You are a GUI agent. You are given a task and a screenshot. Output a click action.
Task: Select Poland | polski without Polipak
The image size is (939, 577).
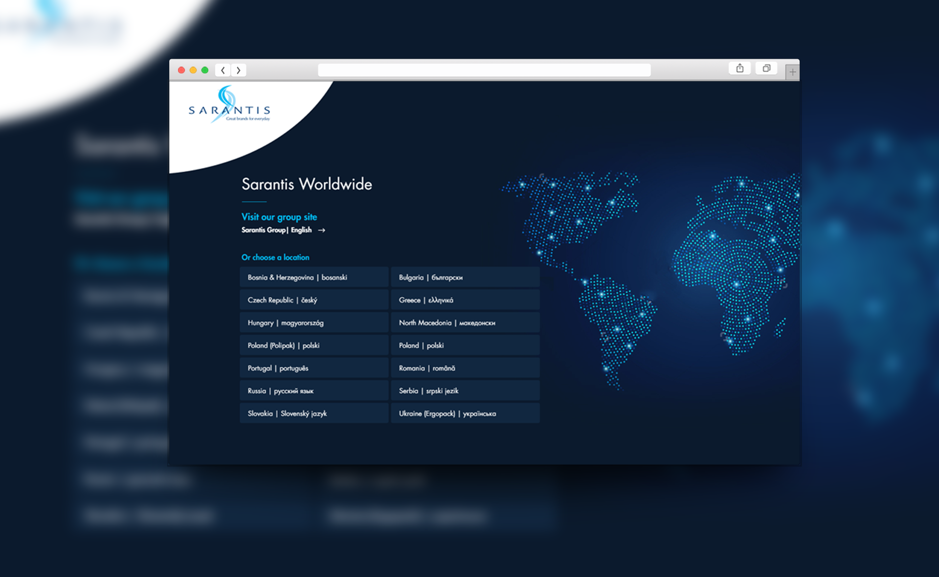[465, 345]
